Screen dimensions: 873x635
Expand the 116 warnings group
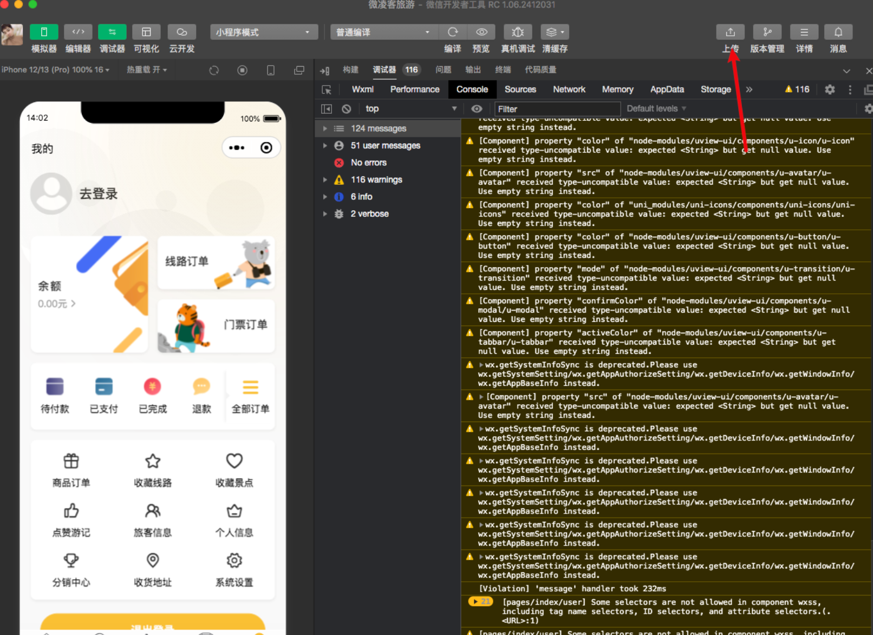coord(325,180)
